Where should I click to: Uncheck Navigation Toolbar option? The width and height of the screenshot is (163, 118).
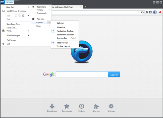65,31
